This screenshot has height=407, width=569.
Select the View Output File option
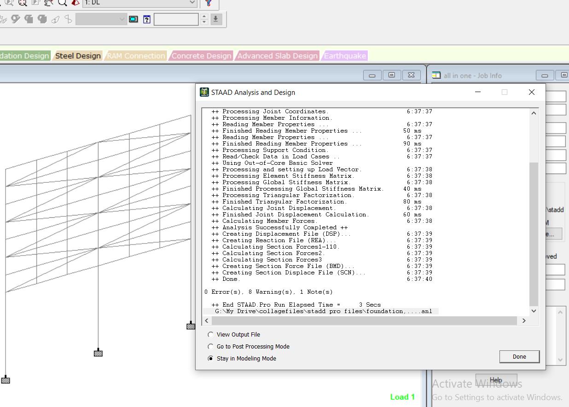click(234, 335)
